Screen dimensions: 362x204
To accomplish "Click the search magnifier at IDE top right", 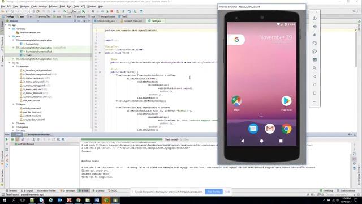I will tap(354, 11).
